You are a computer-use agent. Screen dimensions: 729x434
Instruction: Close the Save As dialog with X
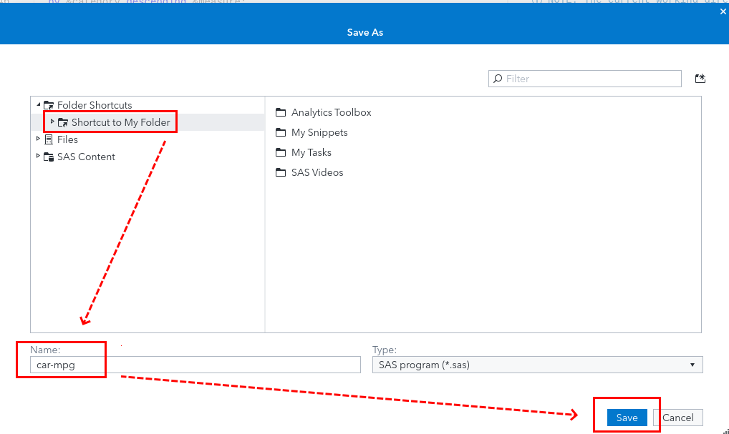[723, 11]
